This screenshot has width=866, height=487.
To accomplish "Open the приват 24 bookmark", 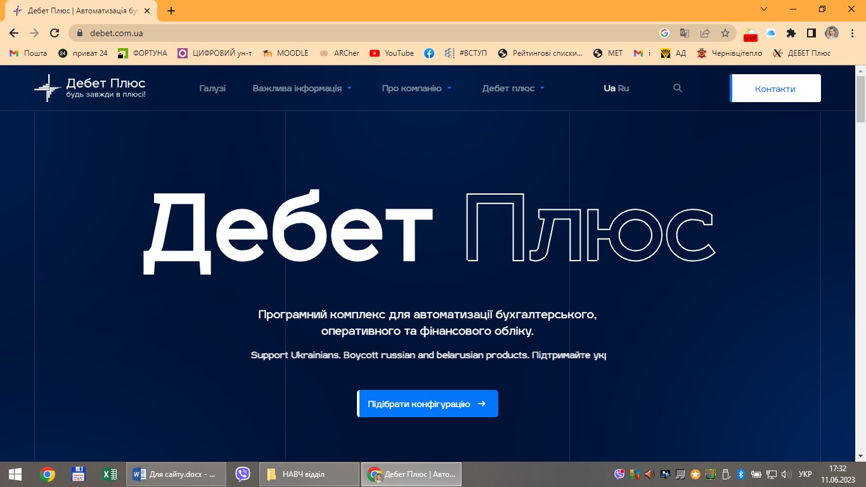I will tap(82, 53).
